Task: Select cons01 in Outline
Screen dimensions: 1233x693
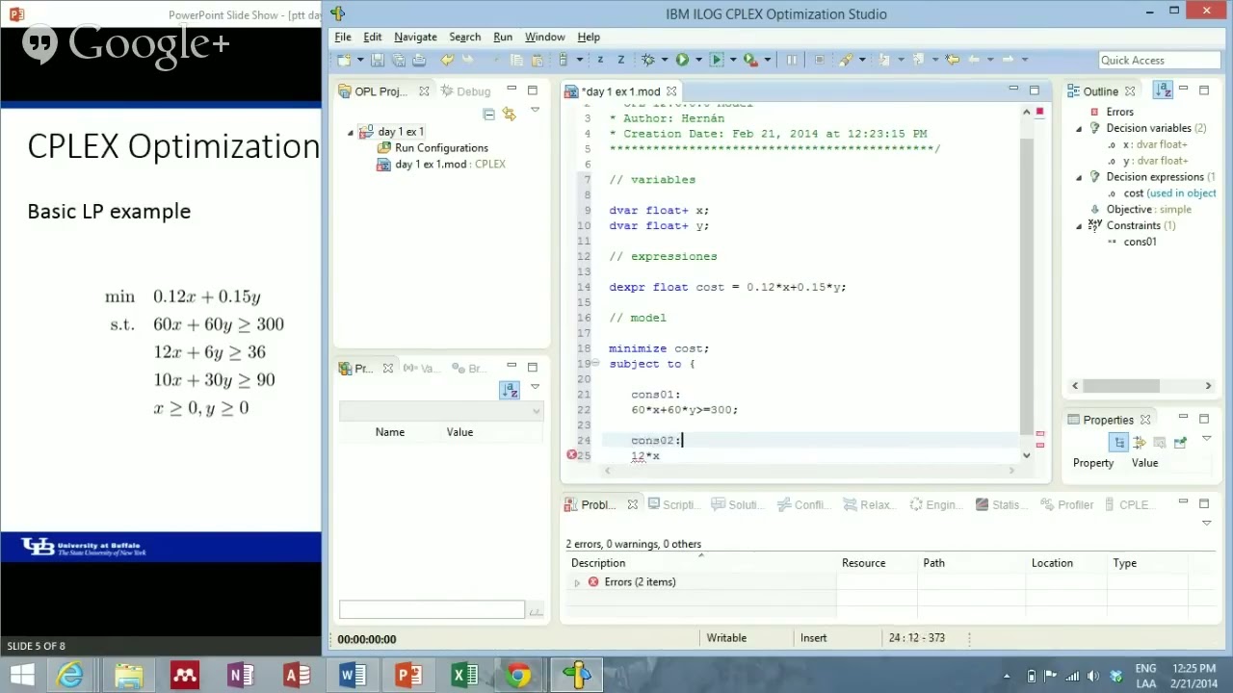Action: tap(1140, 242)
